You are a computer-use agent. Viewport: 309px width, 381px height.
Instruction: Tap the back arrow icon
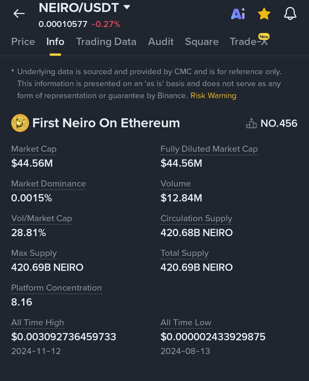click(19, 14)
